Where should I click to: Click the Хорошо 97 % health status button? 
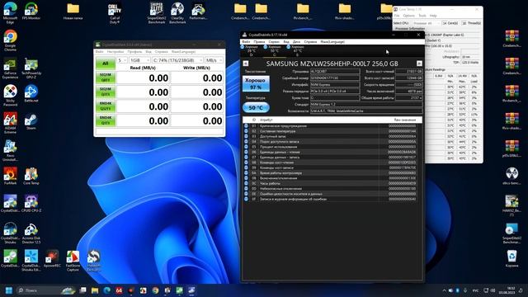256,83
